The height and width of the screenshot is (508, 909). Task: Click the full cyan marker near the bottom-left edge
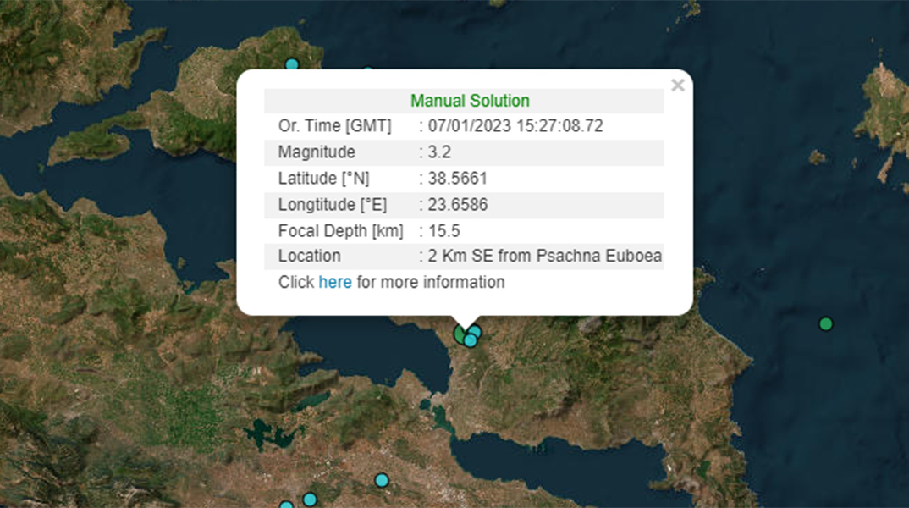(310, 500)
